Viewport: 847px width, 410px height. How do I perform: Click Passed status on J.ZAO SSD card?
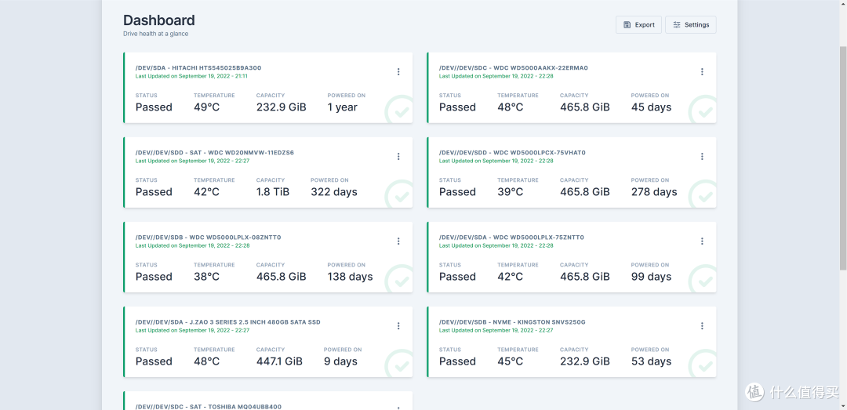tap(154, 361)
